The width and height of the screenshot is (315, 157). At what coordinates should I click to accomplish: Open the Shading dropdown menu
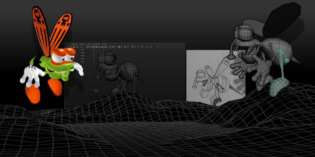pyautogui.click(x=74, y=44)
